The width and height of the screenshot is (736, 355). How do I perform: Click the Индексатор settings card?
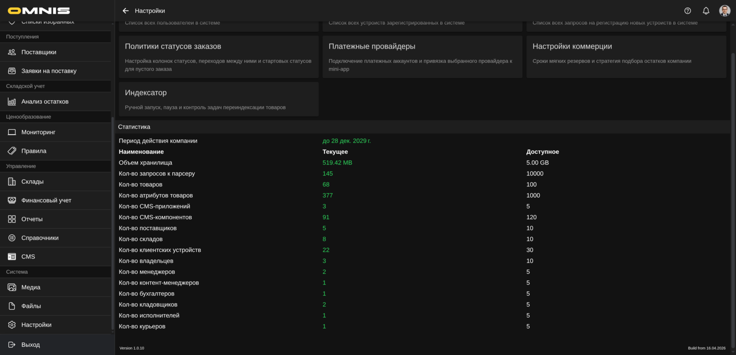pyautogui.click(x=219, y=99)
